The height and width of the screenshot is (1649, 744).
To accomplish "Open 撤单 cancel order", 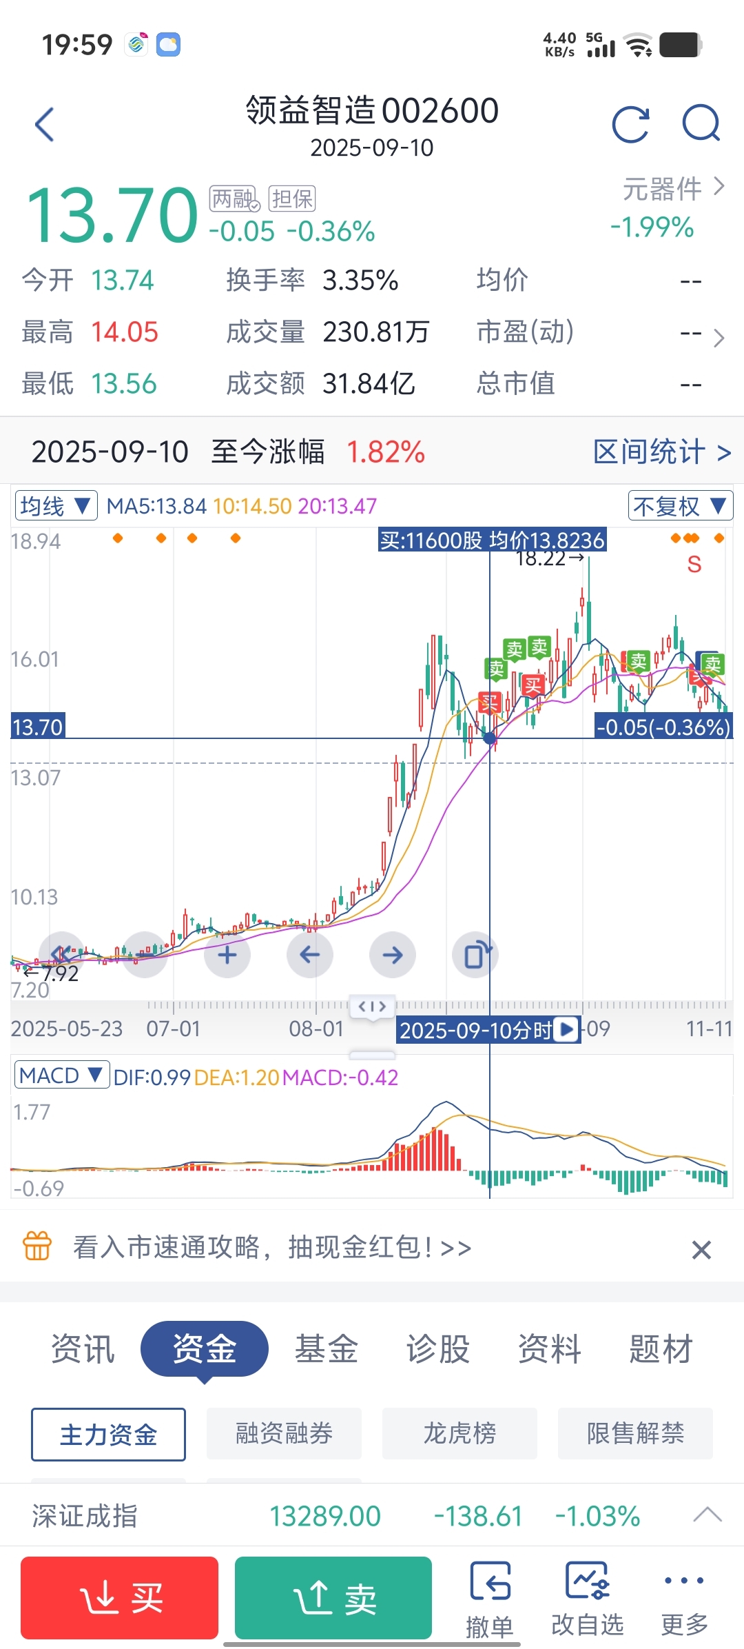I will [x=490, y=1599].
